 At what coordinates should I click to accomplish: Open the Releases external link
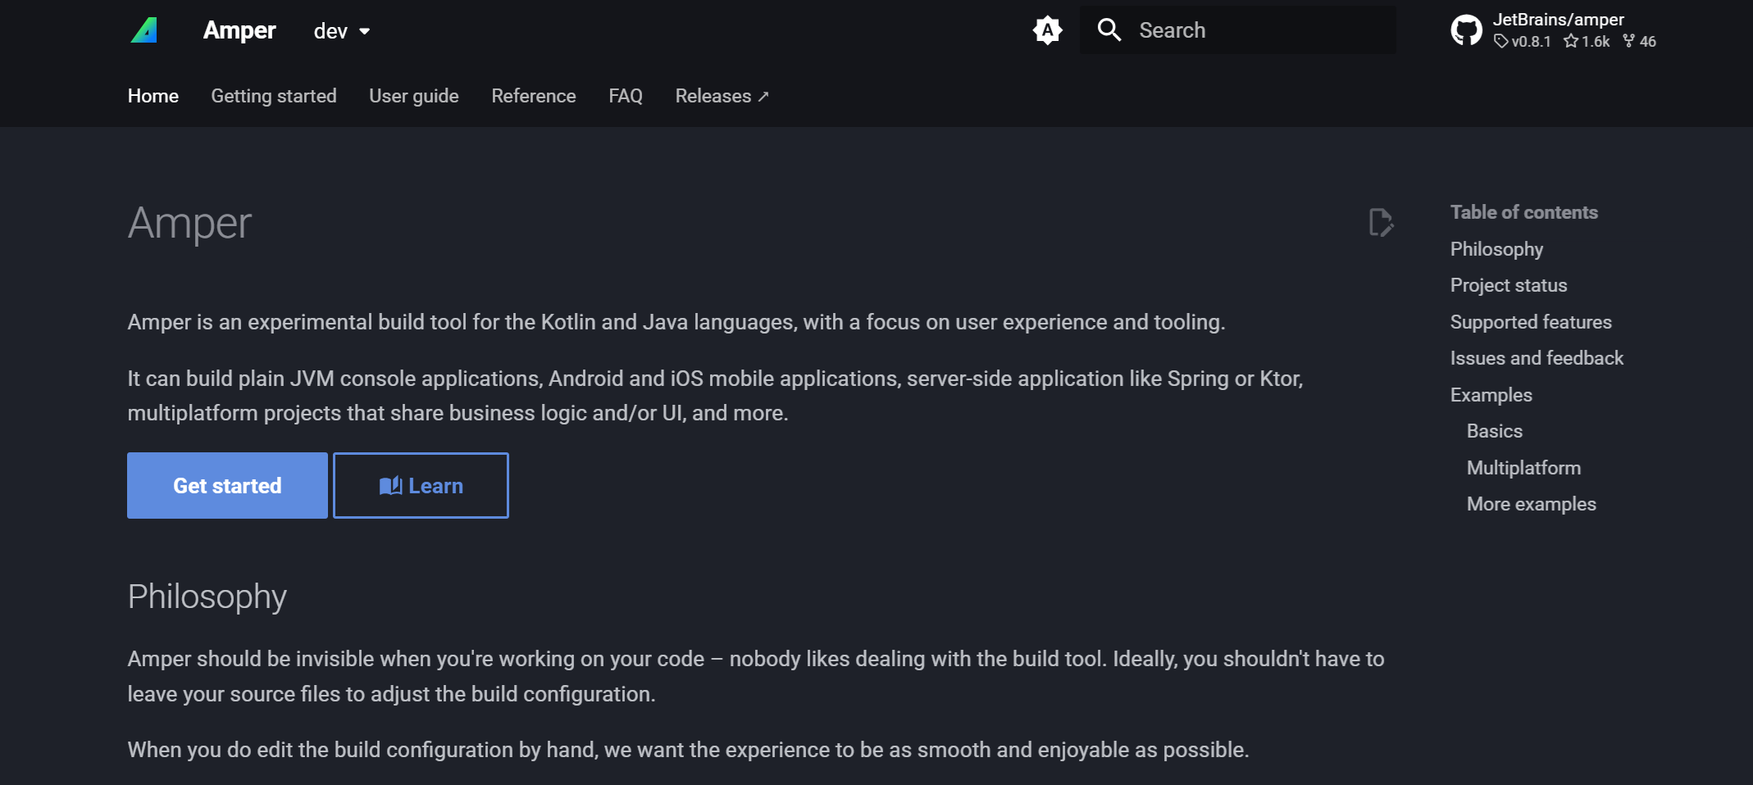click(722, 96)
